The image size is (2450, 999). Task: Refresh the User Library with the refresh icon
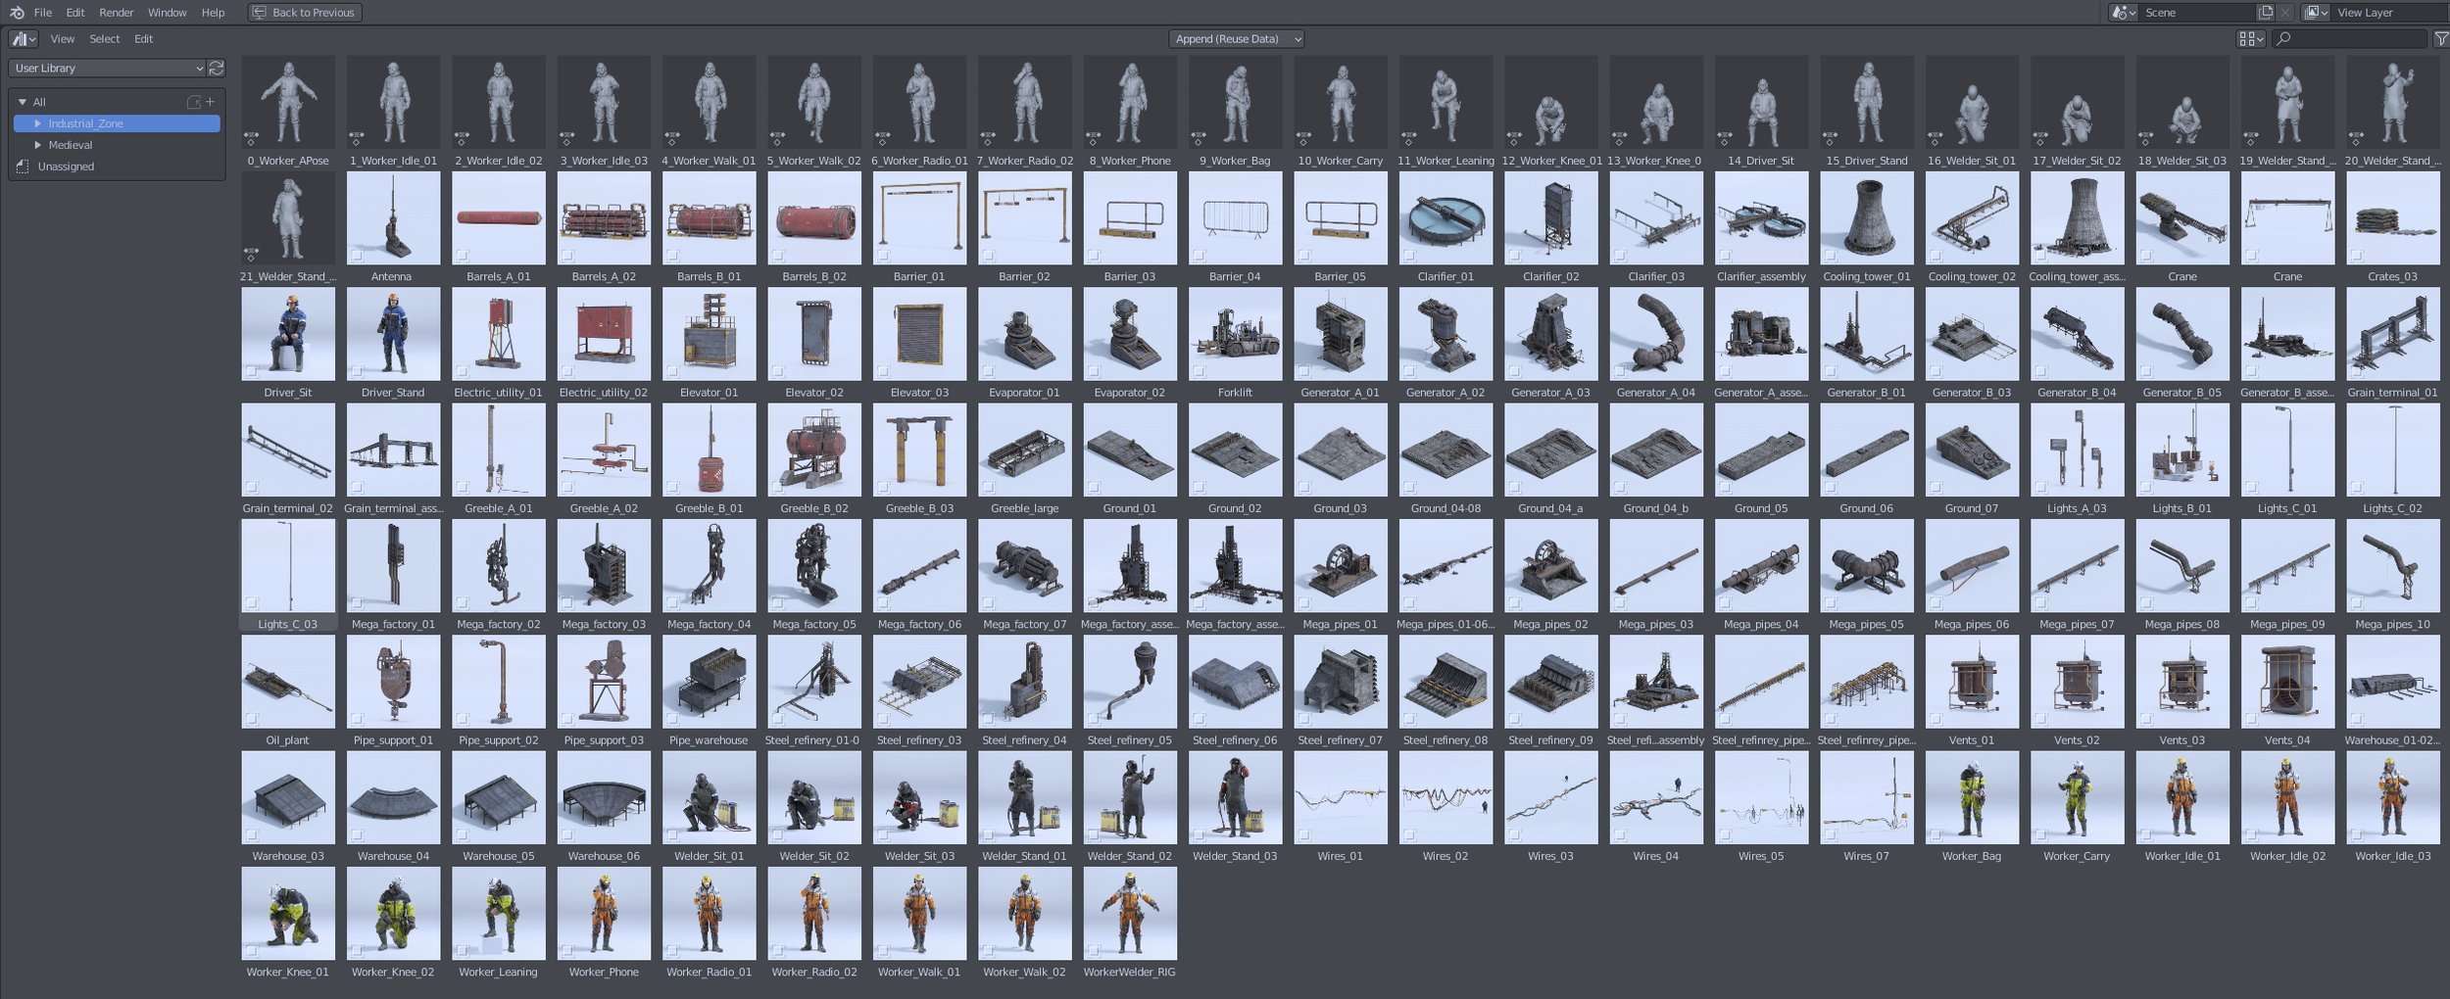(x=218, y=69)
